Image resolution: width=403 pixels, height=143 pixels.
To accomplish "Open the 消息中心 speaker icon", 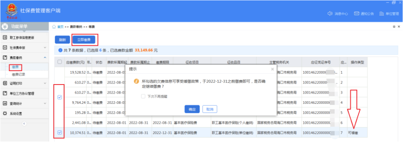I will click(330, 13).
